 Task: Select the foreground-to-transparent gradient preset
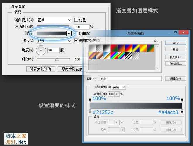click(100, 48)
